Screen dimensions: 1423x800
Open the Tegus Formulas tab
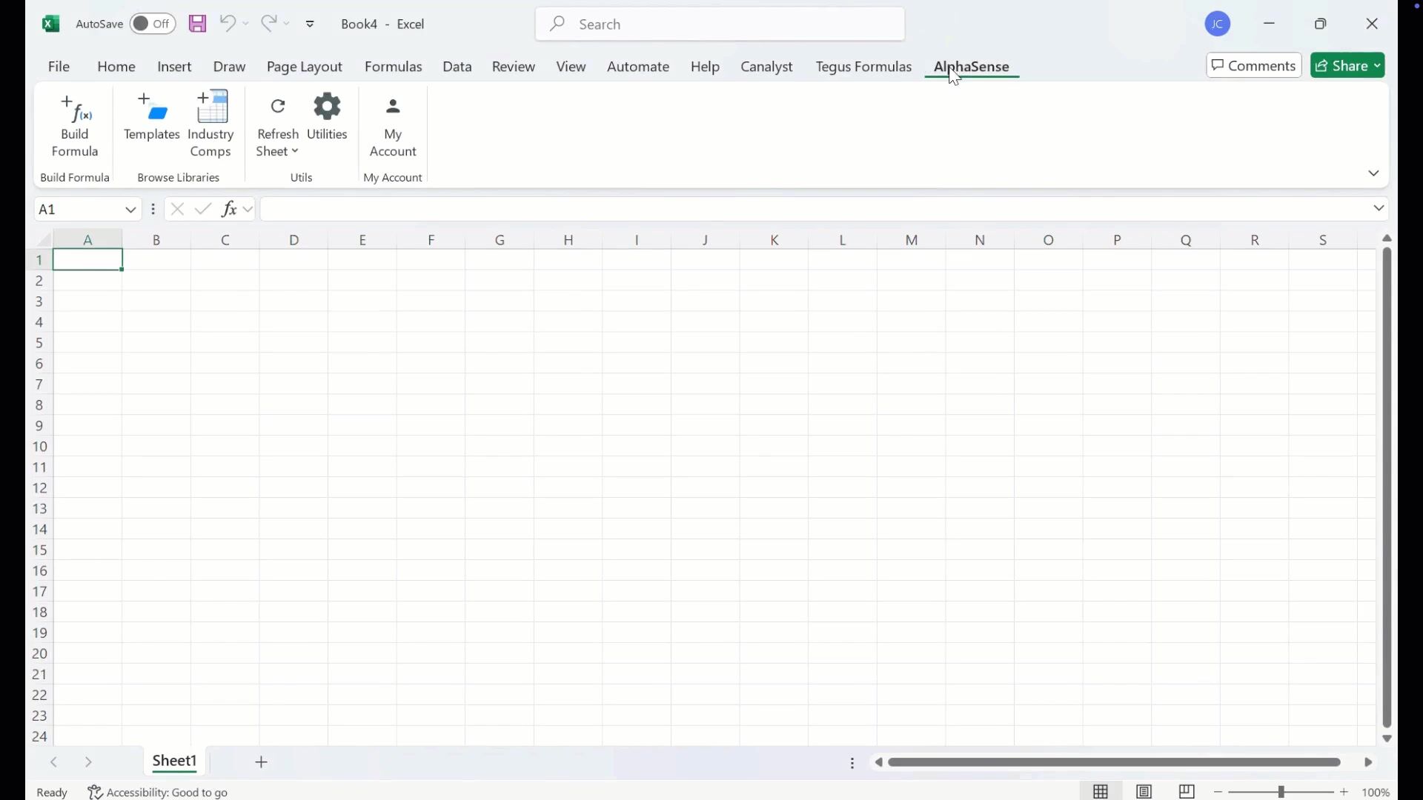click(863, 67)
